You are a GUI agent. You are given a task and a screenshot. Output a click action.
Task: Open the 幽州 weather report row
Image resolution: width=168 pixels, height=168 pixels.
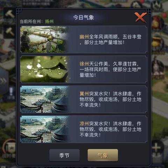84,40
